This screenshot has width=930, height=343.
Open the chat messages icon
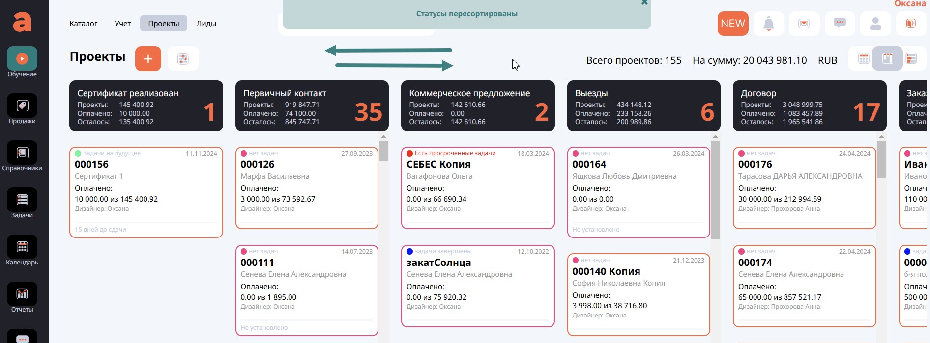coord(840,24)
